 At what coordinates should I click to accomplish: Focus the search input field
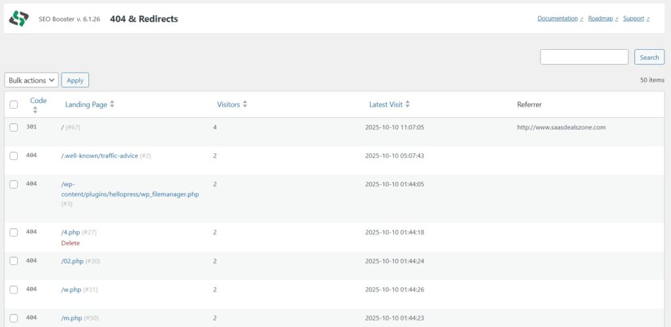(x=584, y=57)
